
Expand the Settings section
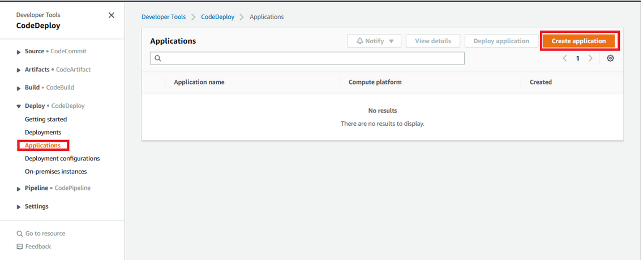[19, 207]
